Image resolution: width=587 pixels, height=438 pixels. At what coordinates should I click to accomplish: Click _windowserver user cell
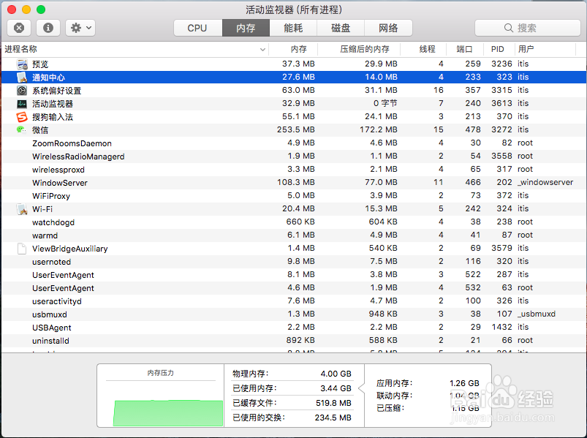545,182
